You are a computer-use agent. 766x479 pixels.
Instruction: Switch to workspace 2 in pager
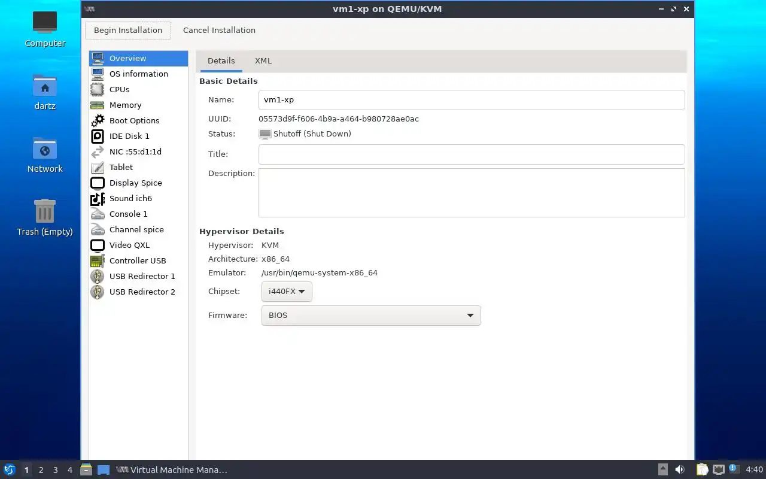pos(41,470)
